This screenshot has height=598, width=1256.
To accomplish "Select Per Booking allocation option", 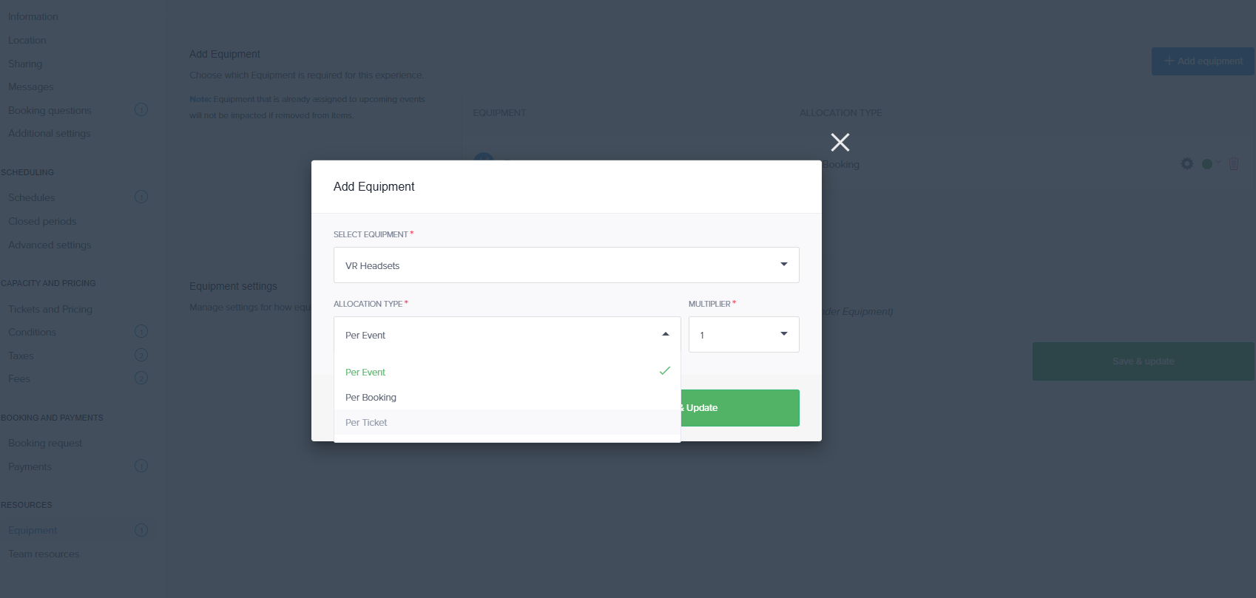I will click(x=371, y=398).
